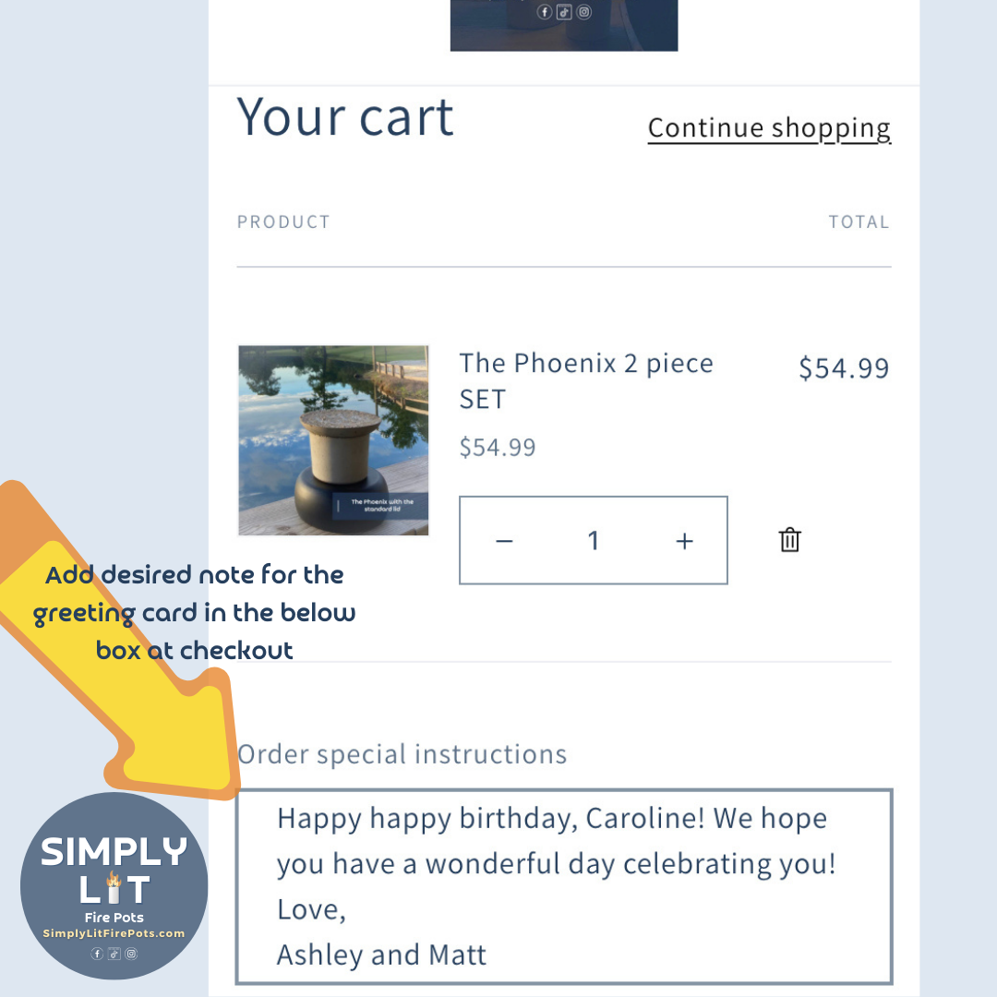Screen dimensions: 997x997
Task: Open Facebook icon in Simply Lit badge
Action: (97, 954)
